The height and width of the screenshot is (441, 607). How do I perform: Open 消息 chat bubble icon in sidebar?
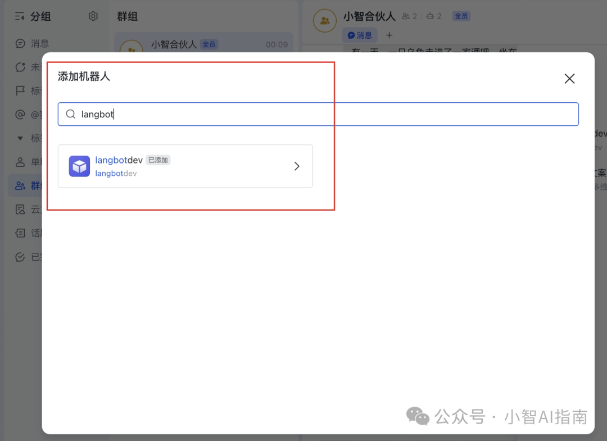coord(20,43)
